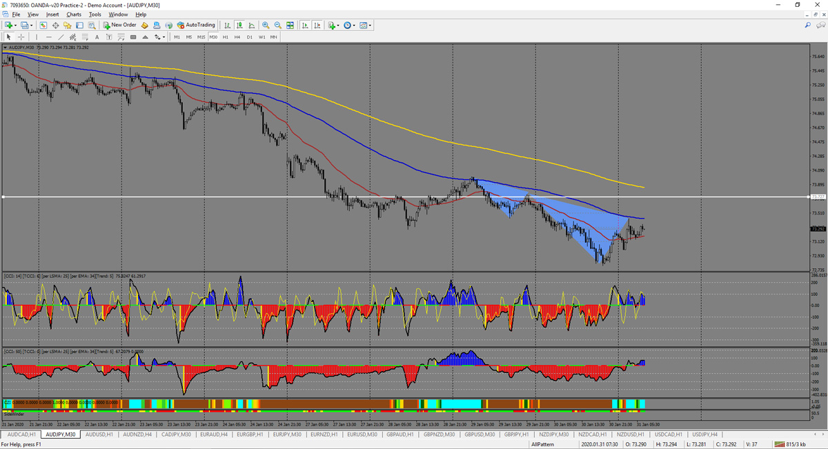Expand the Templates dropdown arrow

(371, 26)
